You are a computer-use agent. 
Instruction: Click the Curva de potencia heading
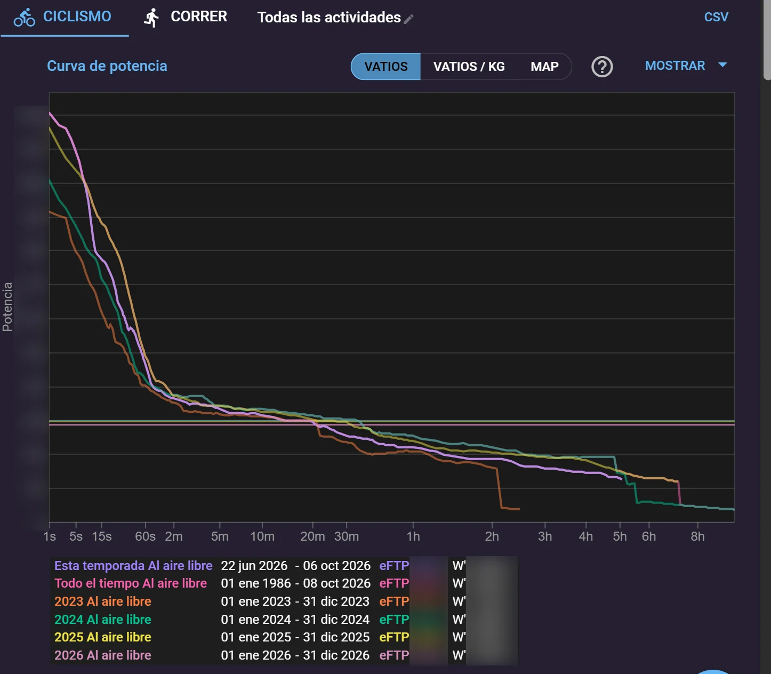coord(107,66)
